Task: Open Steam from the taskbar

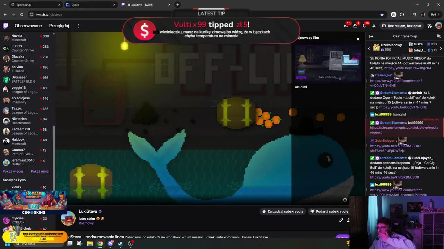Action: pyautogui.click(x=120, y=243)
